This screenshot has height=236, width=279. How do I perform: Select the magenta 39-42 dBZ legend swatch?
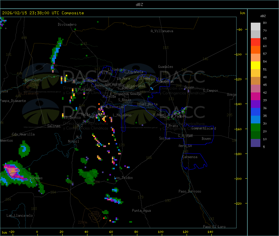255,96
